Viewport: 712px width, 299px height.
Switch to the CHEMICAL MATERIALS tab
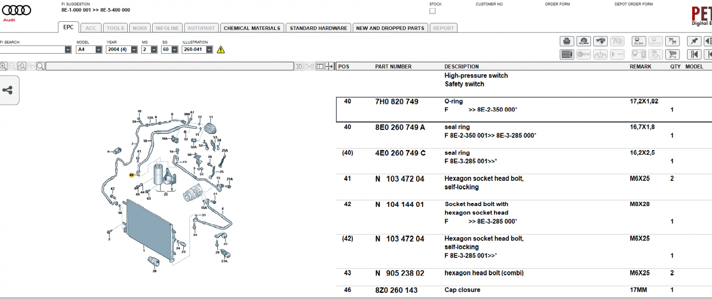[252, 28]
